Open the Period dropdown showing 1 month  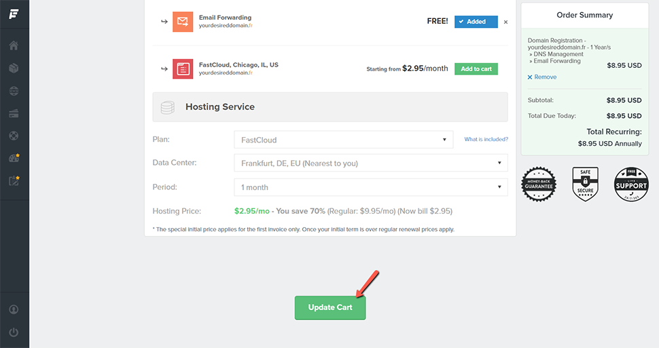pyautogui.click(x=371, y=187)
